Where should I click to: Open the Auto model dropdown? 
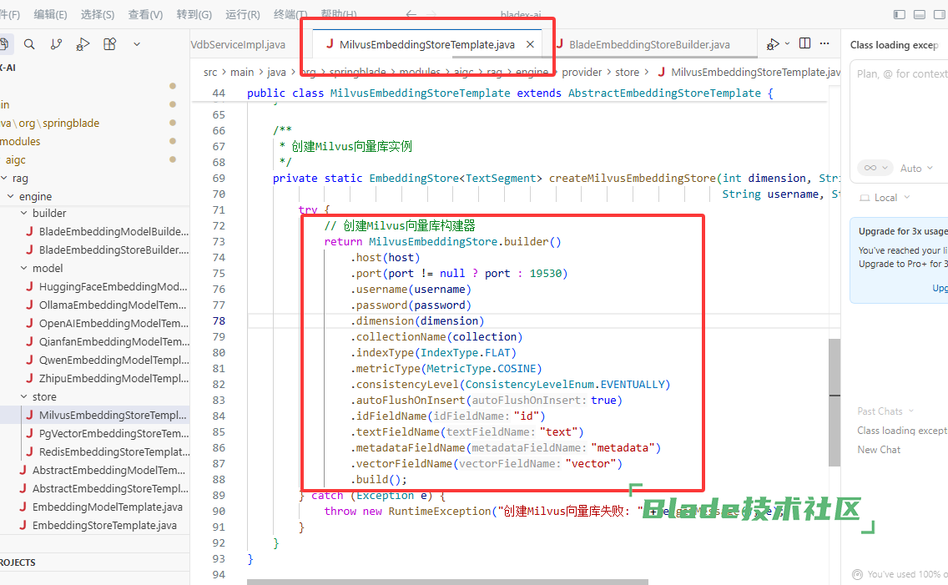[x=915, y=168]
